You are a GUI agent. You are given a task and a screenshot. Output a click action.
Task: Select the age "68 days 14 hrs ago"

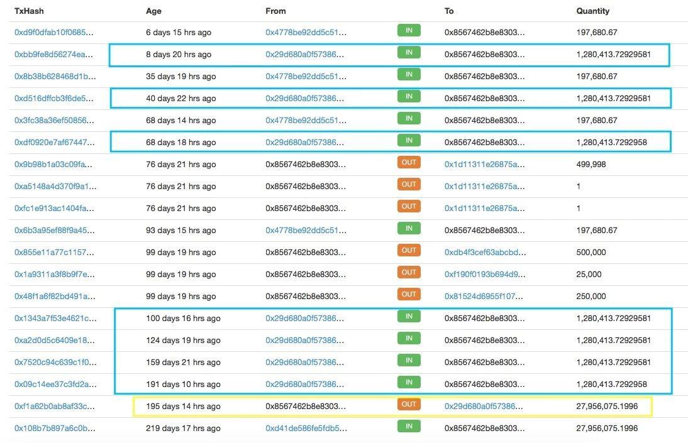coord(180,120)
